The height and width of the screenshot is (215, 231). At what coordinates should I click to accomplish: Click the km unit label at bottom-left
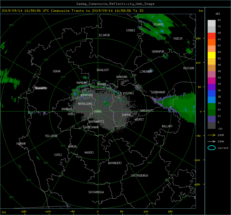[x=4, y=212]
